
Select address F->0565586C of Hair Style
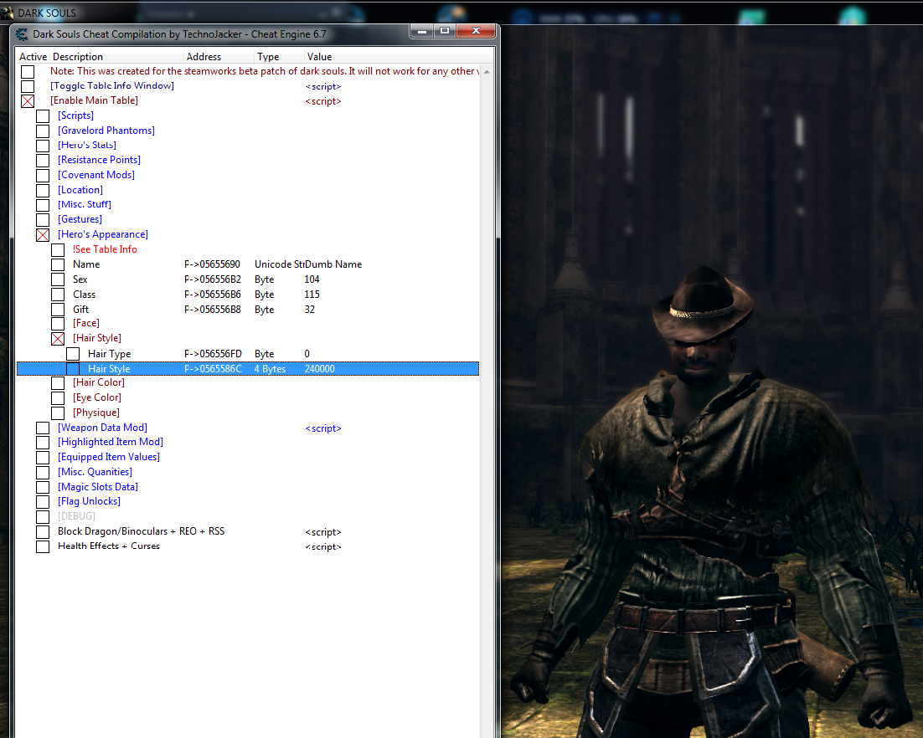[213, 369]
